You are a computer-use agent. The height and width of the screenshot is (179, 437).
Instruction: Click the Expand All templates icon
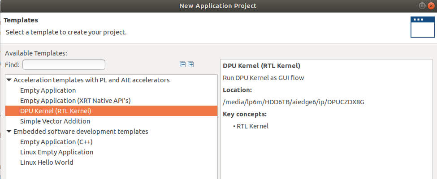[191, 64]
